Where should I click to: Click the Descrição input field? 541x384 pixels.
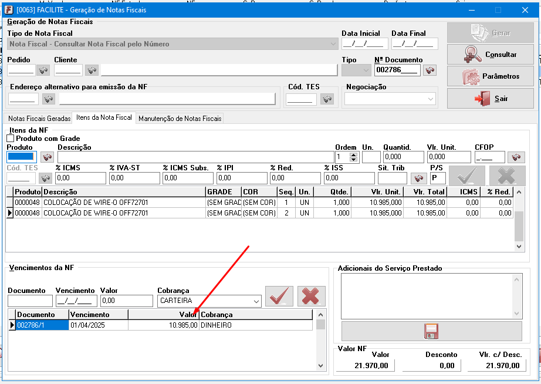(x=195, y=157)
